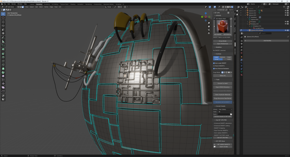This screenshot has height=157, width=290.
Task: Click the INSERT preview thumbnail
Action: (223, 26)
